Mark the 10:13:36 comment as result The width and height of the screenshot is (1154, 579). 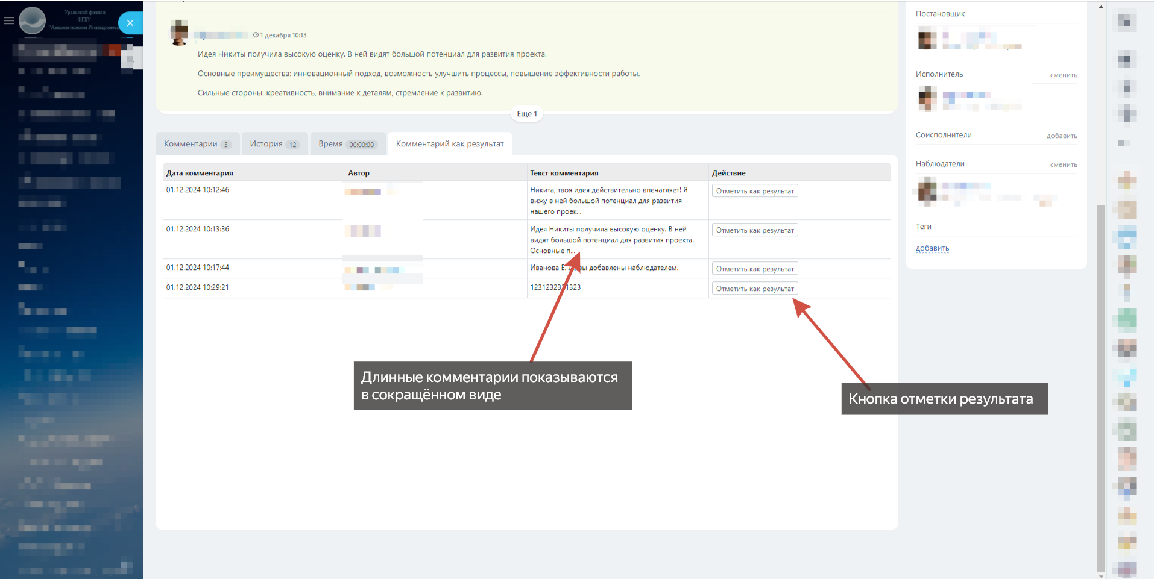pyautogui.click(x=754, y=230)
